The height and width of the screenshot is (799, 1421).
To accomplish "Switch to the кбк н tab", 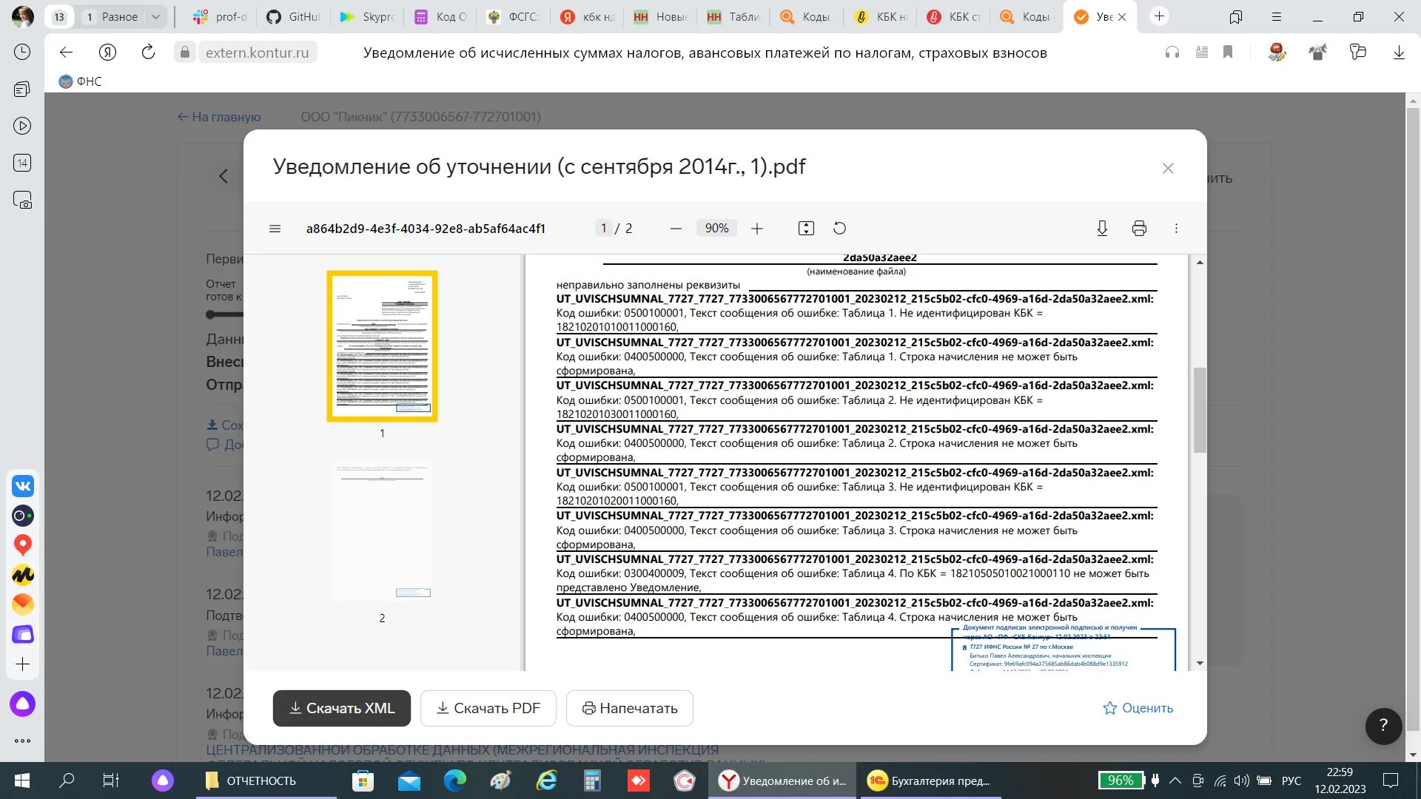I will coord(588,17).
